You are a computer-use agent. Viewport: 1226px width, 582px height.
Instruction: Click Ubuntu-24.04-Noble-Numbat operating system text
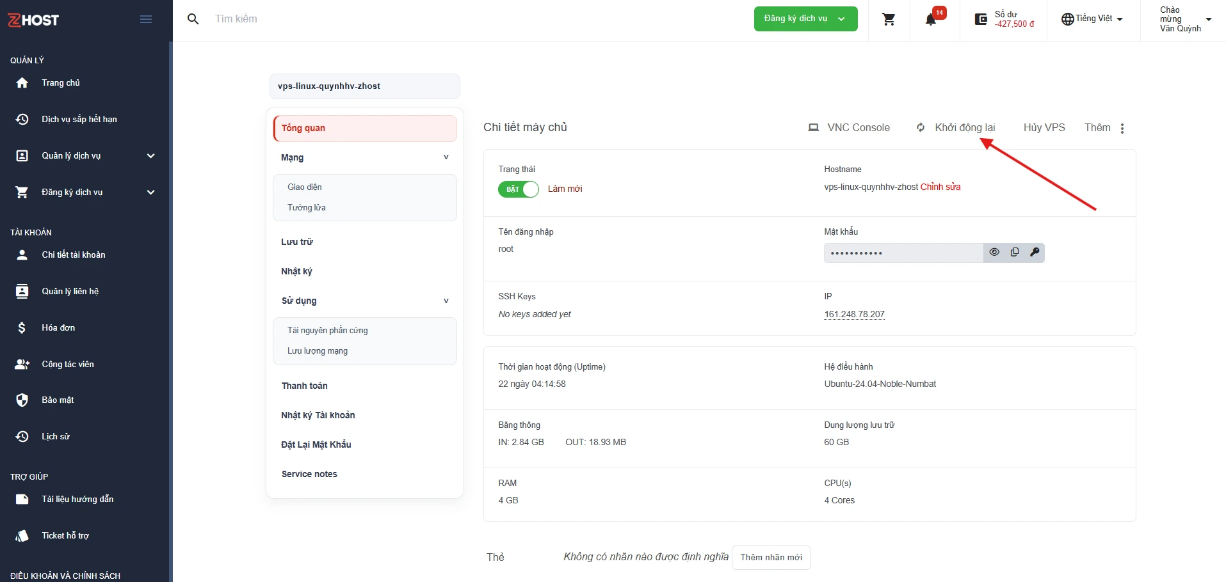tap(880, 384)
